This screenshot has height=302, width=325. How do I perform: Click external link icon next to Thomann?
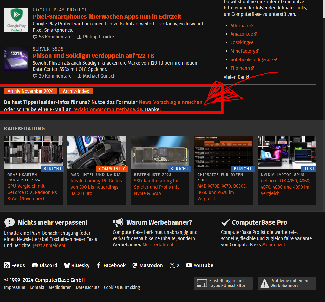pyautogui.click(x=252, y=68)
